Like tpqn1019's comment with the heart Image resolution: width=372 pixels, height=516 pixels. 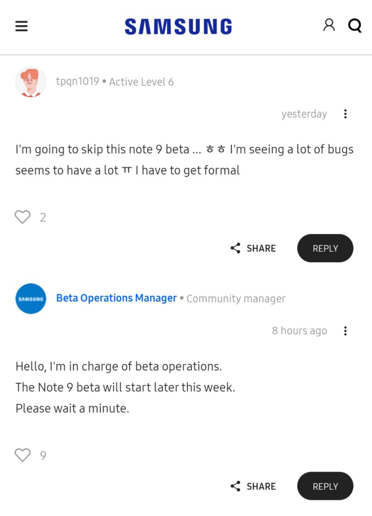[23, 217]
